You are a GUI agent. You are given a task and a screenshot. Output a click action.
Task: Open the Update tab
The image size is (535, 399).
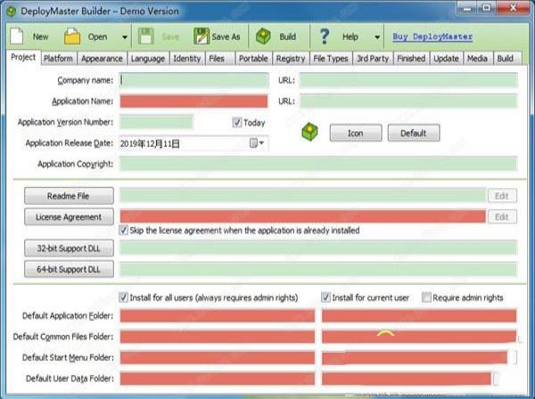[x=447, y=59]
